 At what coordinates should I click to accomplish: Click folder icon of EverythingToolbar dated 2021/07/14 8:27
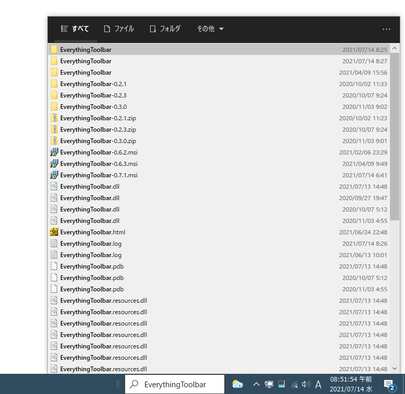pos(54,61)
